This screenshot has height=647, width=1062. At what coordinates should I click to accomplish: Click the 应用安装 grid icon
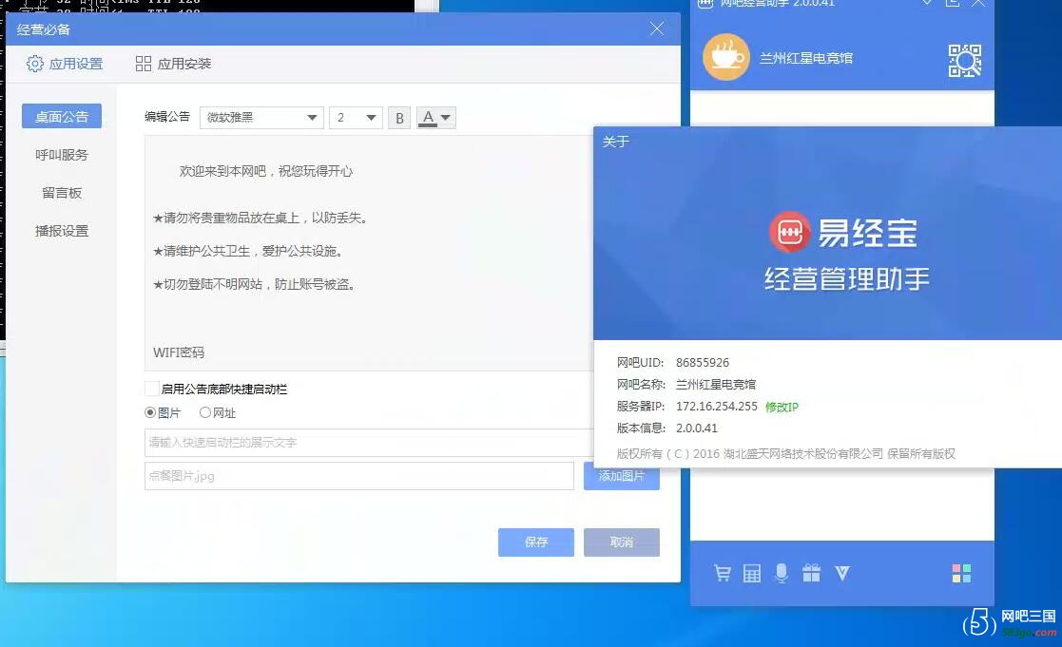[143, 64]
